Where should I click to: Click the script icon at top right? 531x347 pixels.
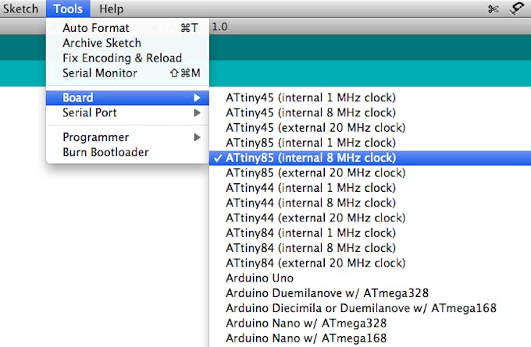pyautogui.click(x=517, y=9)
